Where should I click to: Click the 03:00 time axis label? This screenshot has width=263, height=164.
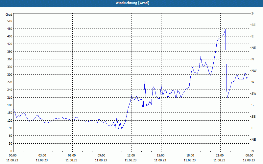(43, 155)
